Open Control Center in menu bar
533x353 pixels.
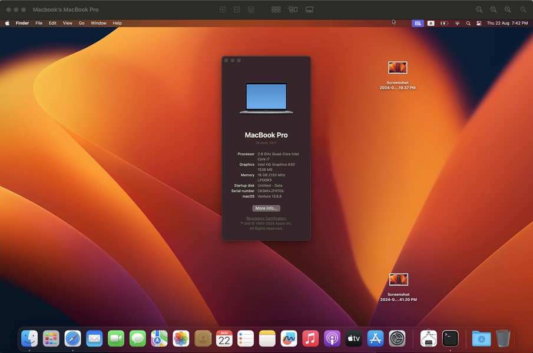[479, 24]
